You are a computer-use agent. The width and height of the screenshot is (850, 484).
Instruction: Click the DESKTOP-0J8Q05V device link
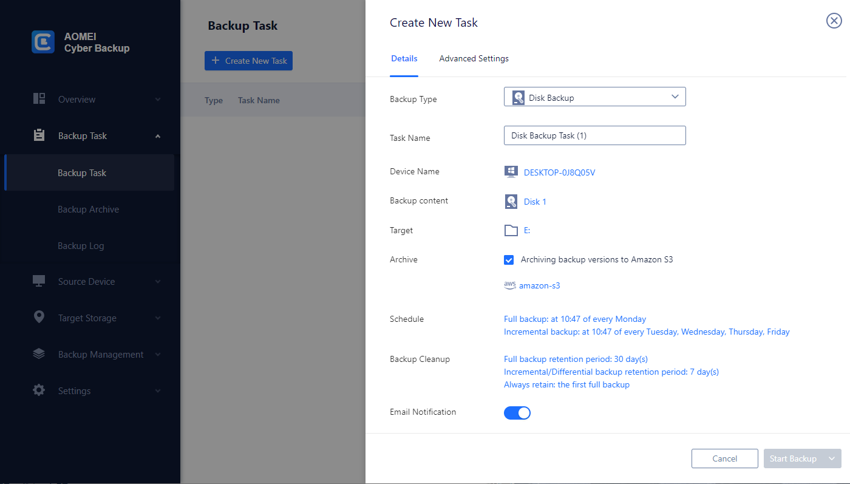tap(559, 172)
